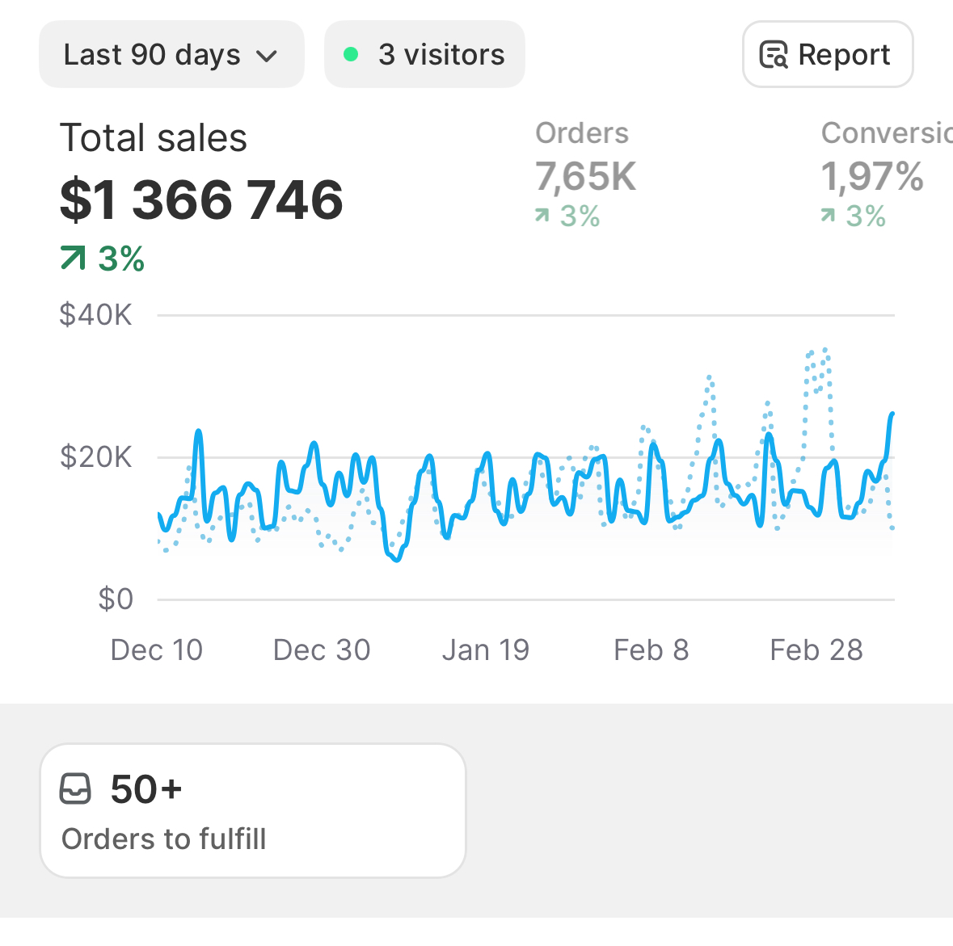
Task: Click the $0 axis label
Action: point(116,599)
